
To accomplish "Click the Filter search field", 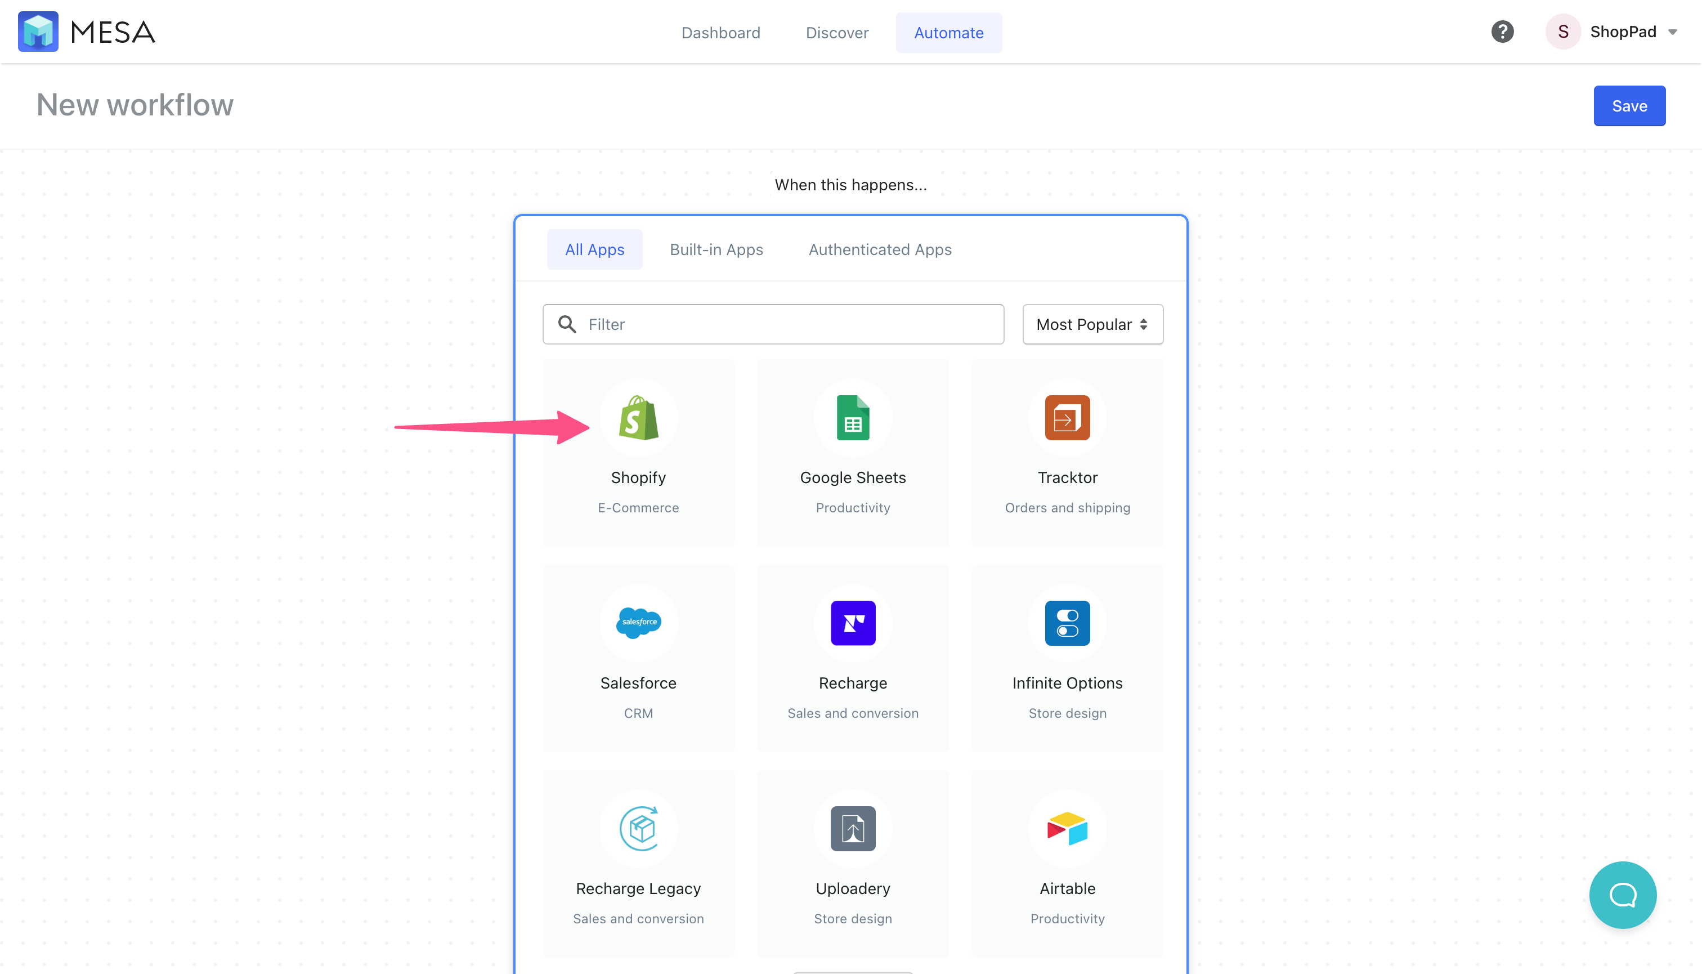I will 773,324.
